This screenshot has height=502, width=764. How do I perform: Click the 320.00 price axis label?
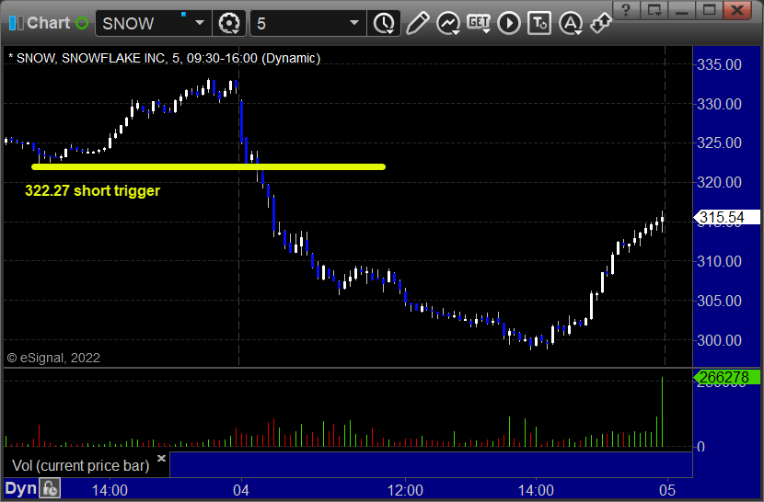pos(719,182)
